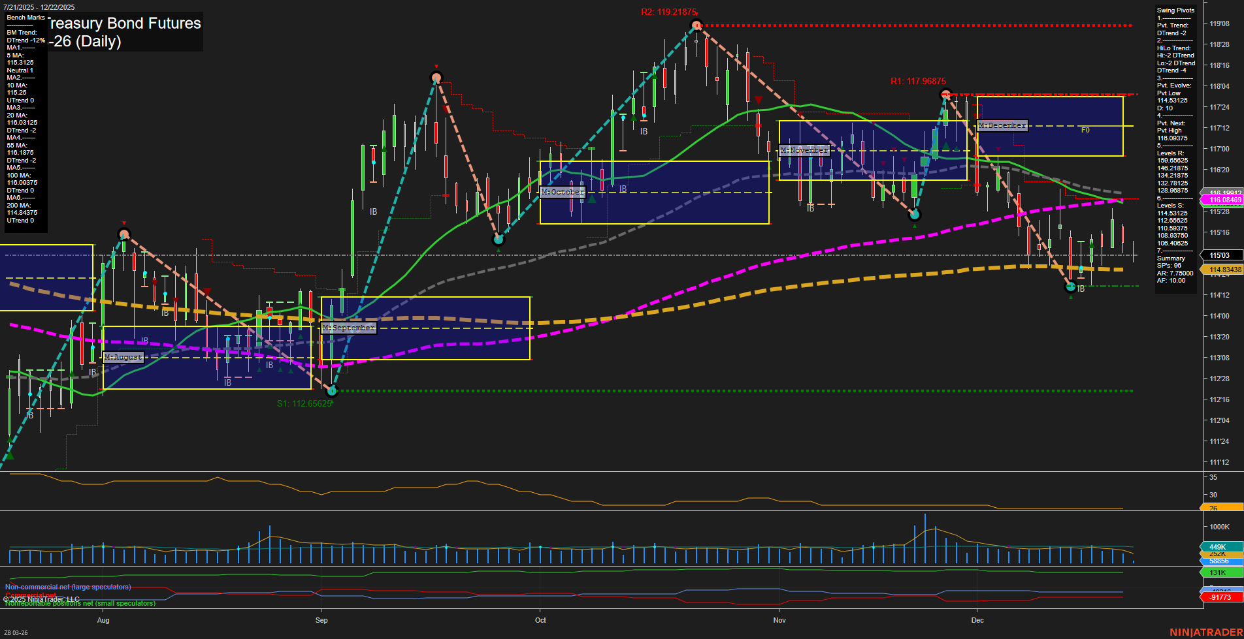Select the M:October month label

[563, 192]
